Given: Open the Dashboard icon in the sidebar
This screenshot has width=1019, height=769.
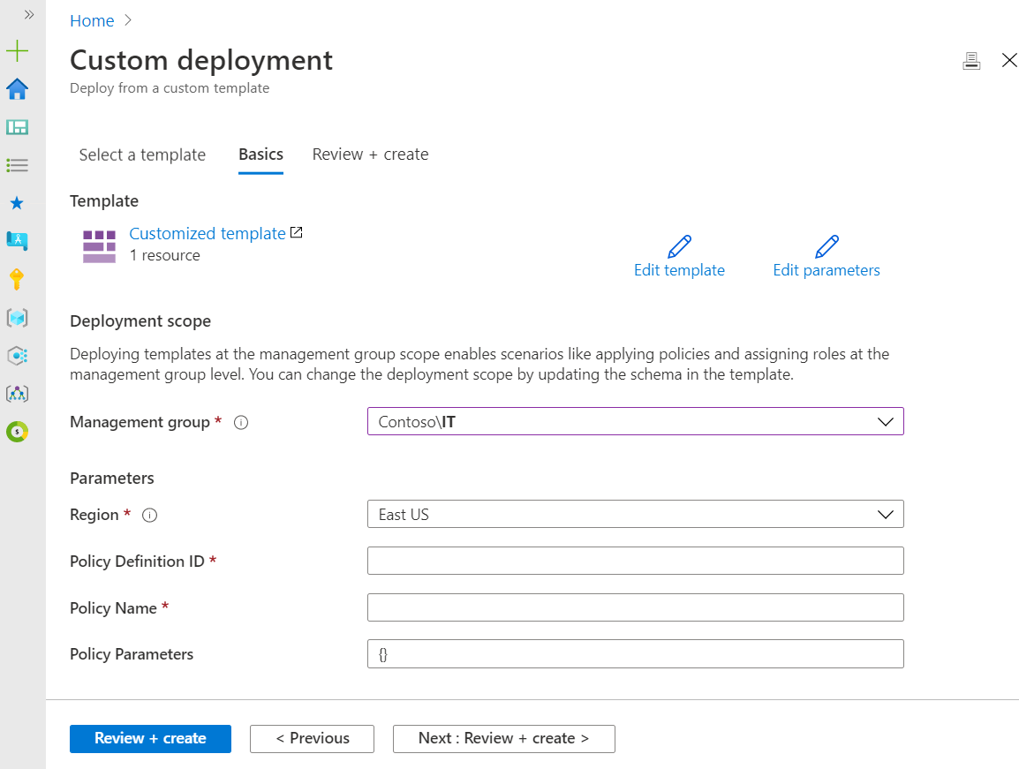Looking at the screenshot, I should point(17,127).
